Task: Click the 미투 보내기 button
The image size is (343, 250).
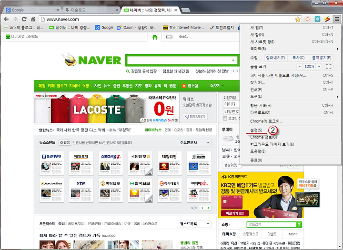Action: tap(195, 117)
